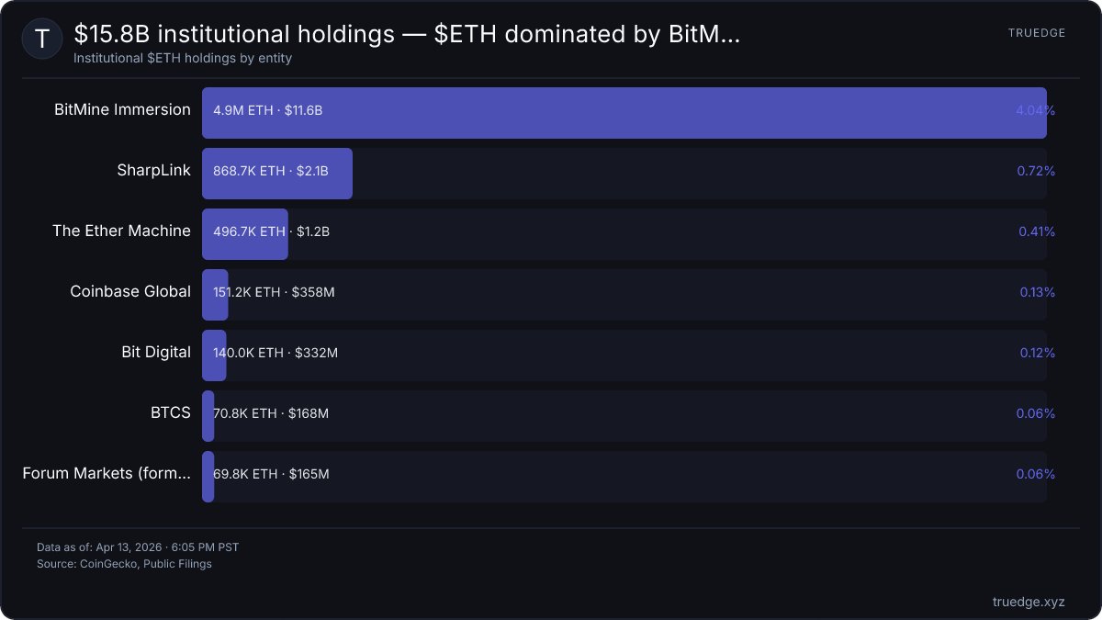Select the Bit Digital bar
The image size is (1102, 620).
point(214,355)
